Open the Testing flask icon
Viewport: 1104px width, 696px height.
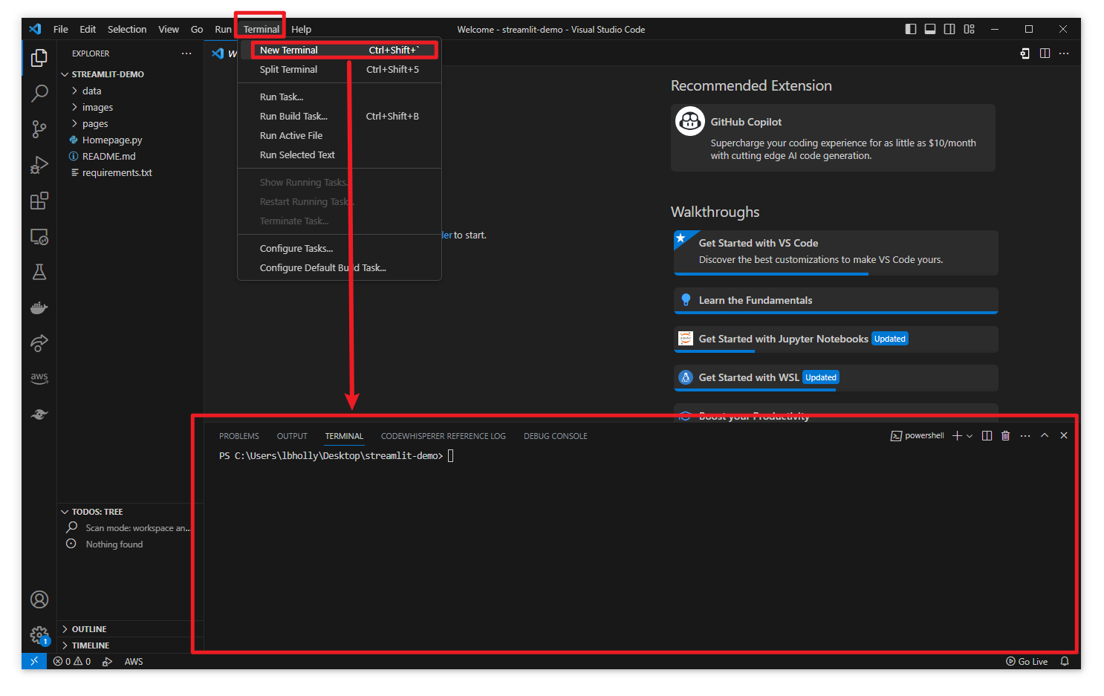pyautogui.click(x=39, y=272)
